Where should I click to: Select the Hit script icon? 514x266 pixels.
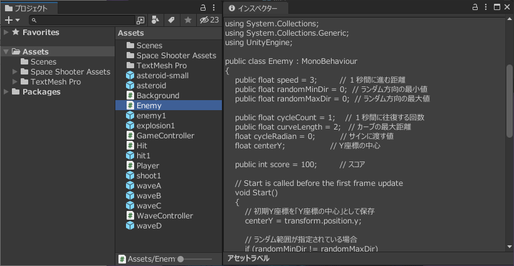pos(130,145)
